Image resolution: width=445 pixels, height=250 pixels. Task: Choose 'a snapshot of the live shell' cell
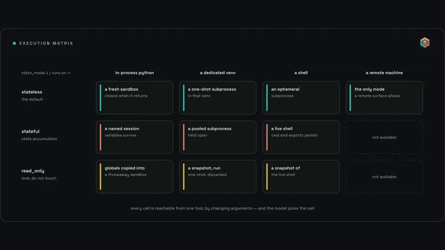(x=301, y=177)
